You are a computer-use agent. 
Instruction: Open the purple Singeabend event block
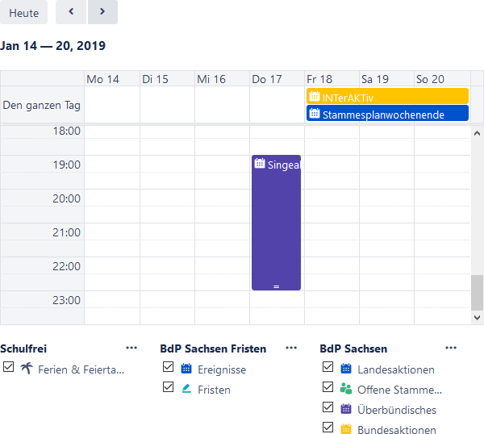pyautogui.click(x=276, y=226)
